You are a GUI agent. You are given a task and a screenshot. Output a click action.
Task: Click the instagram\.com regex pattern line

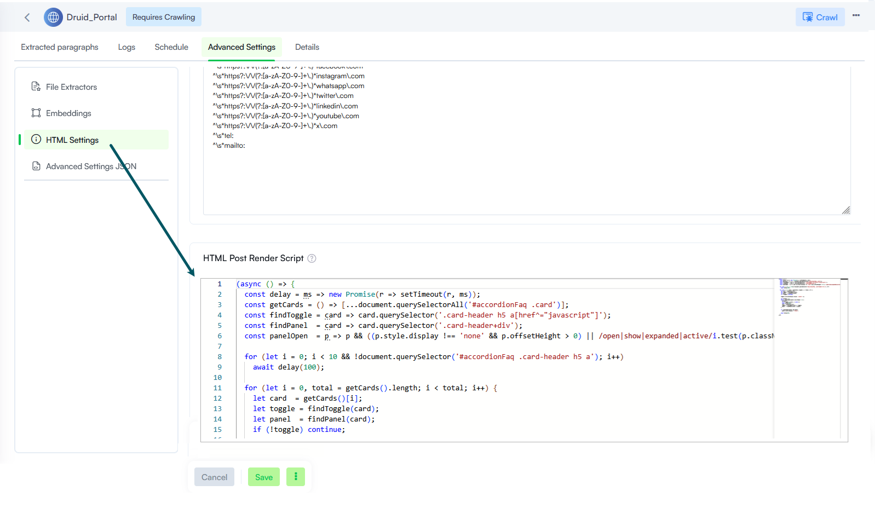tap(289, 76)
